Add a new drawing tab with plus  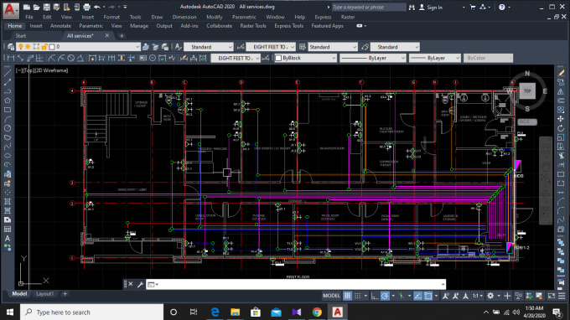click(122, 35)
